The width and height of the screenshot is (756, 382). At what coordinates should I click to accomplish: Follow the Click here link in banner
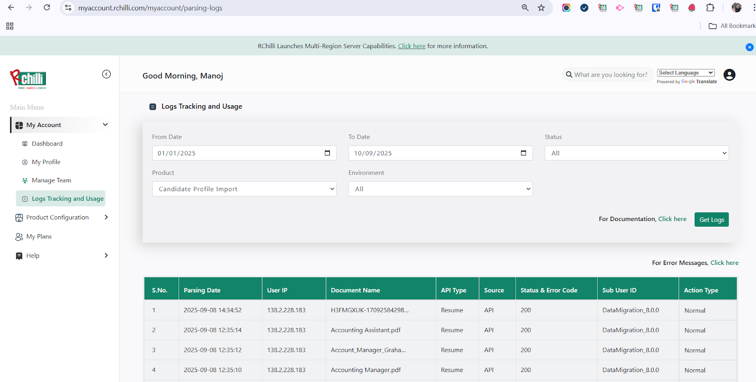coord(412,46)
